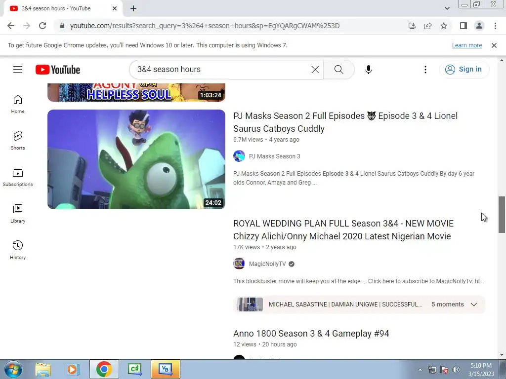Viewport: 506px width, 379px height.
Task: View site security lock info
Action: pyautogui.click(x=62, y=26)
